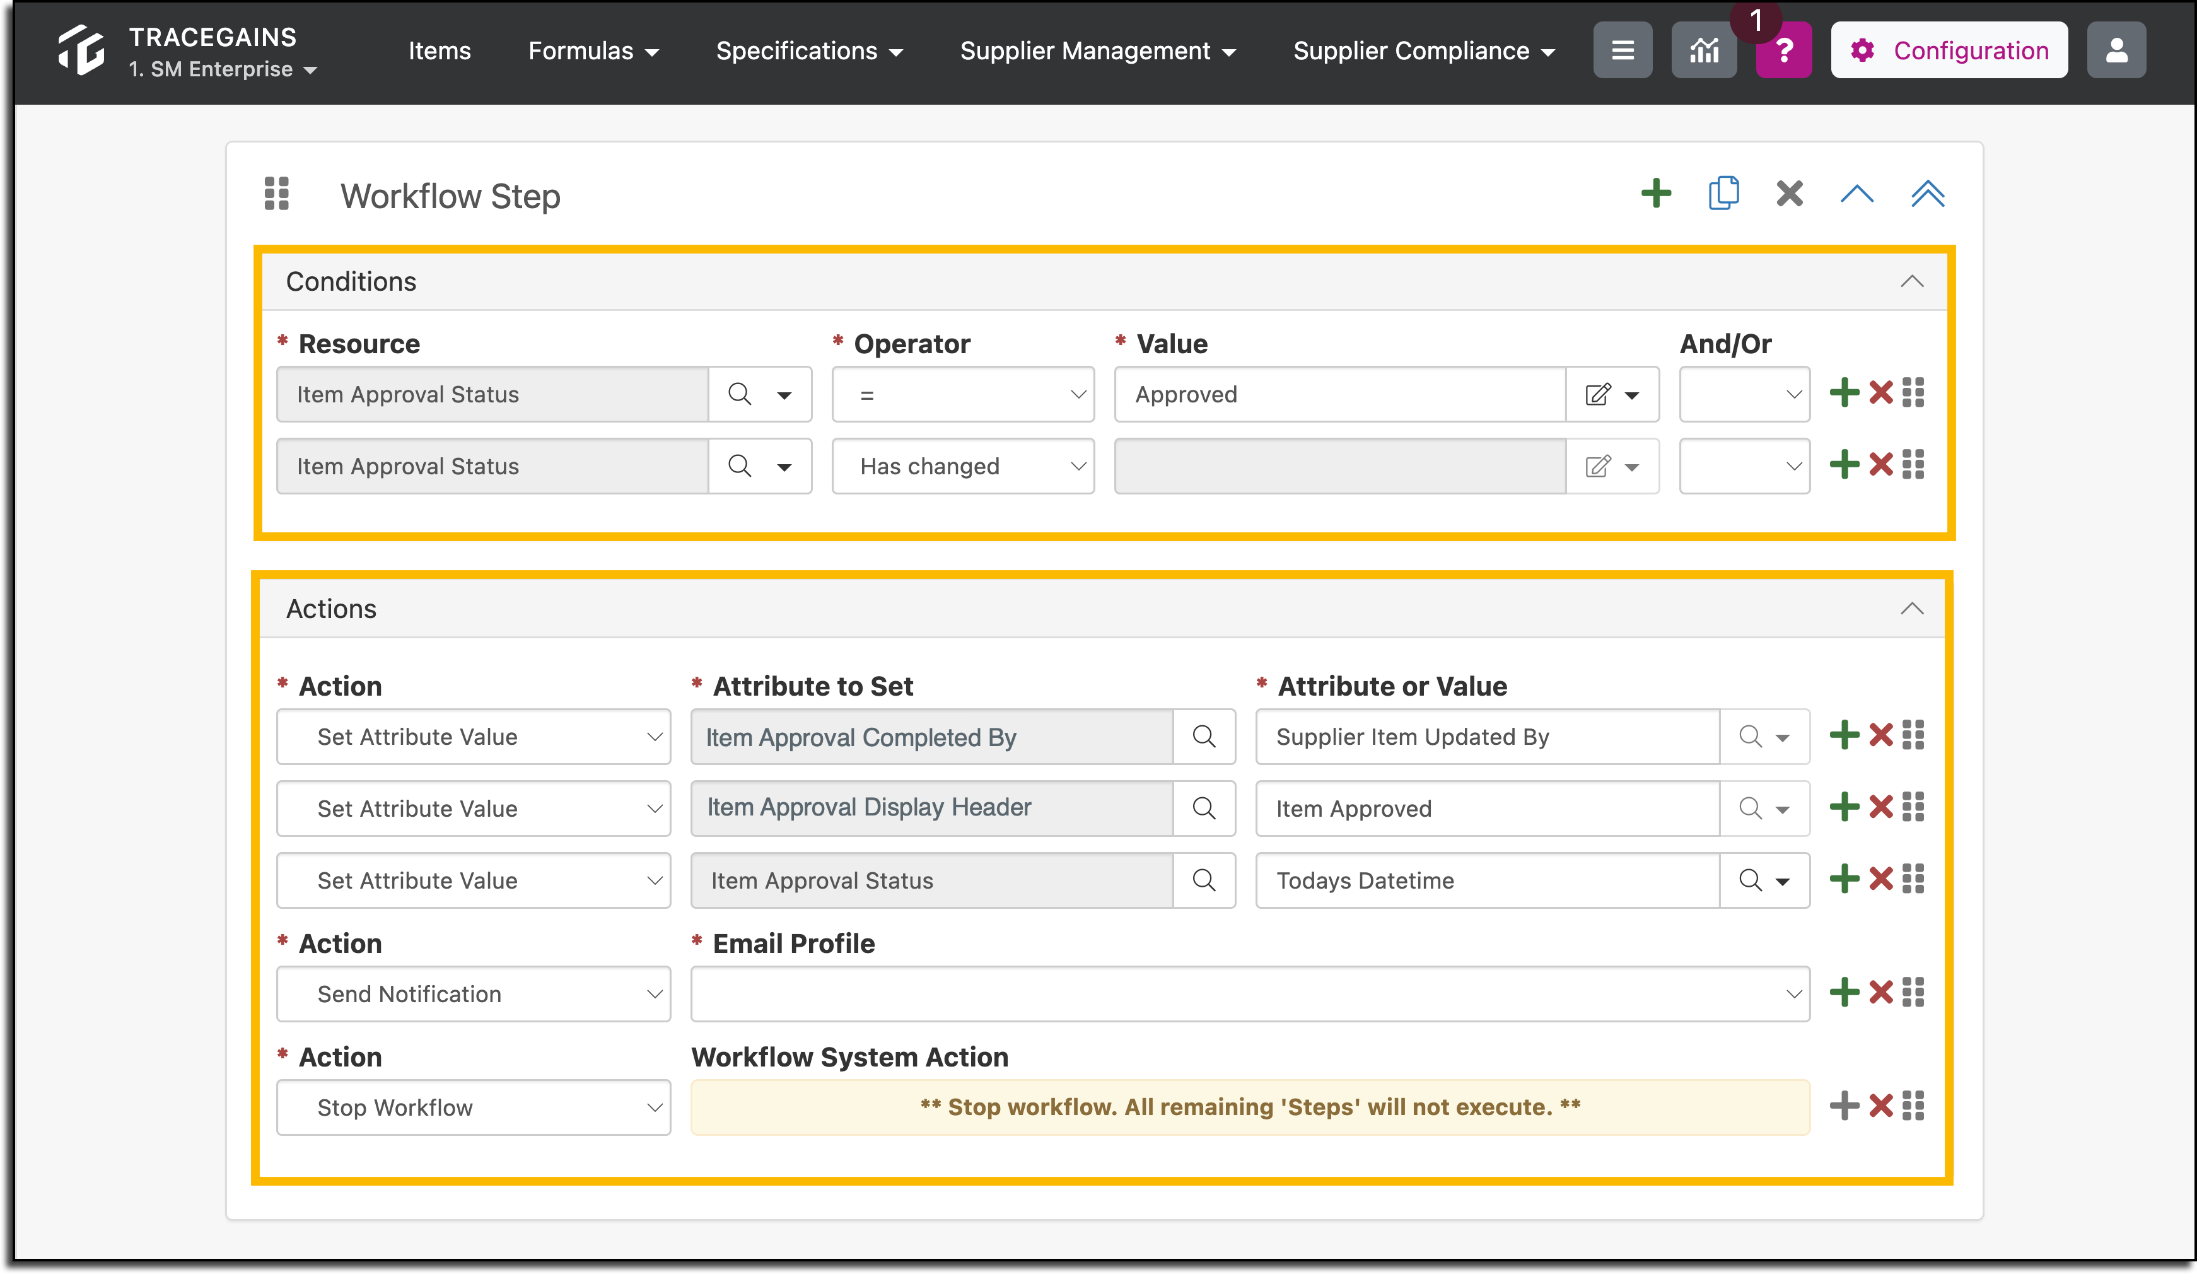Image resolution: width=2197 pixels, height=1274 pixels.
Task: Open the hamburger list menu icon
Action: pyautogui.click(x=1623, y=50)
